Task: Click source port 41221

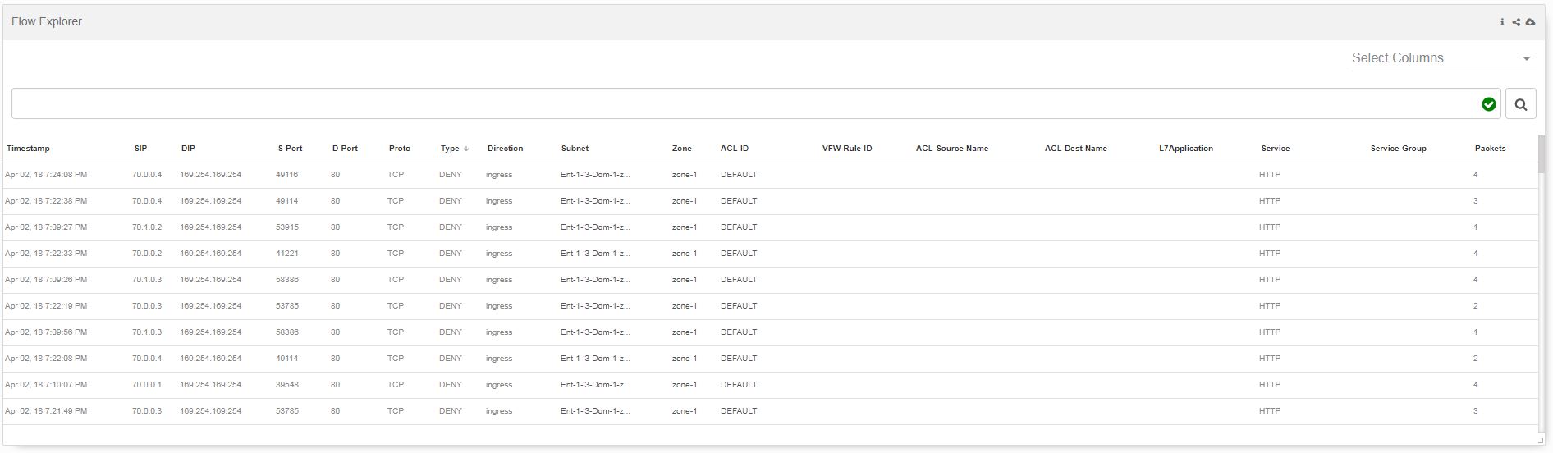Action: coord(287,254)
